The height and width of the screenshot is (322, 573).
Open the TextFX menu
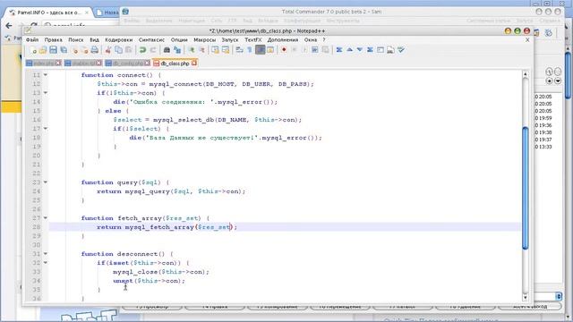[252, 39]
